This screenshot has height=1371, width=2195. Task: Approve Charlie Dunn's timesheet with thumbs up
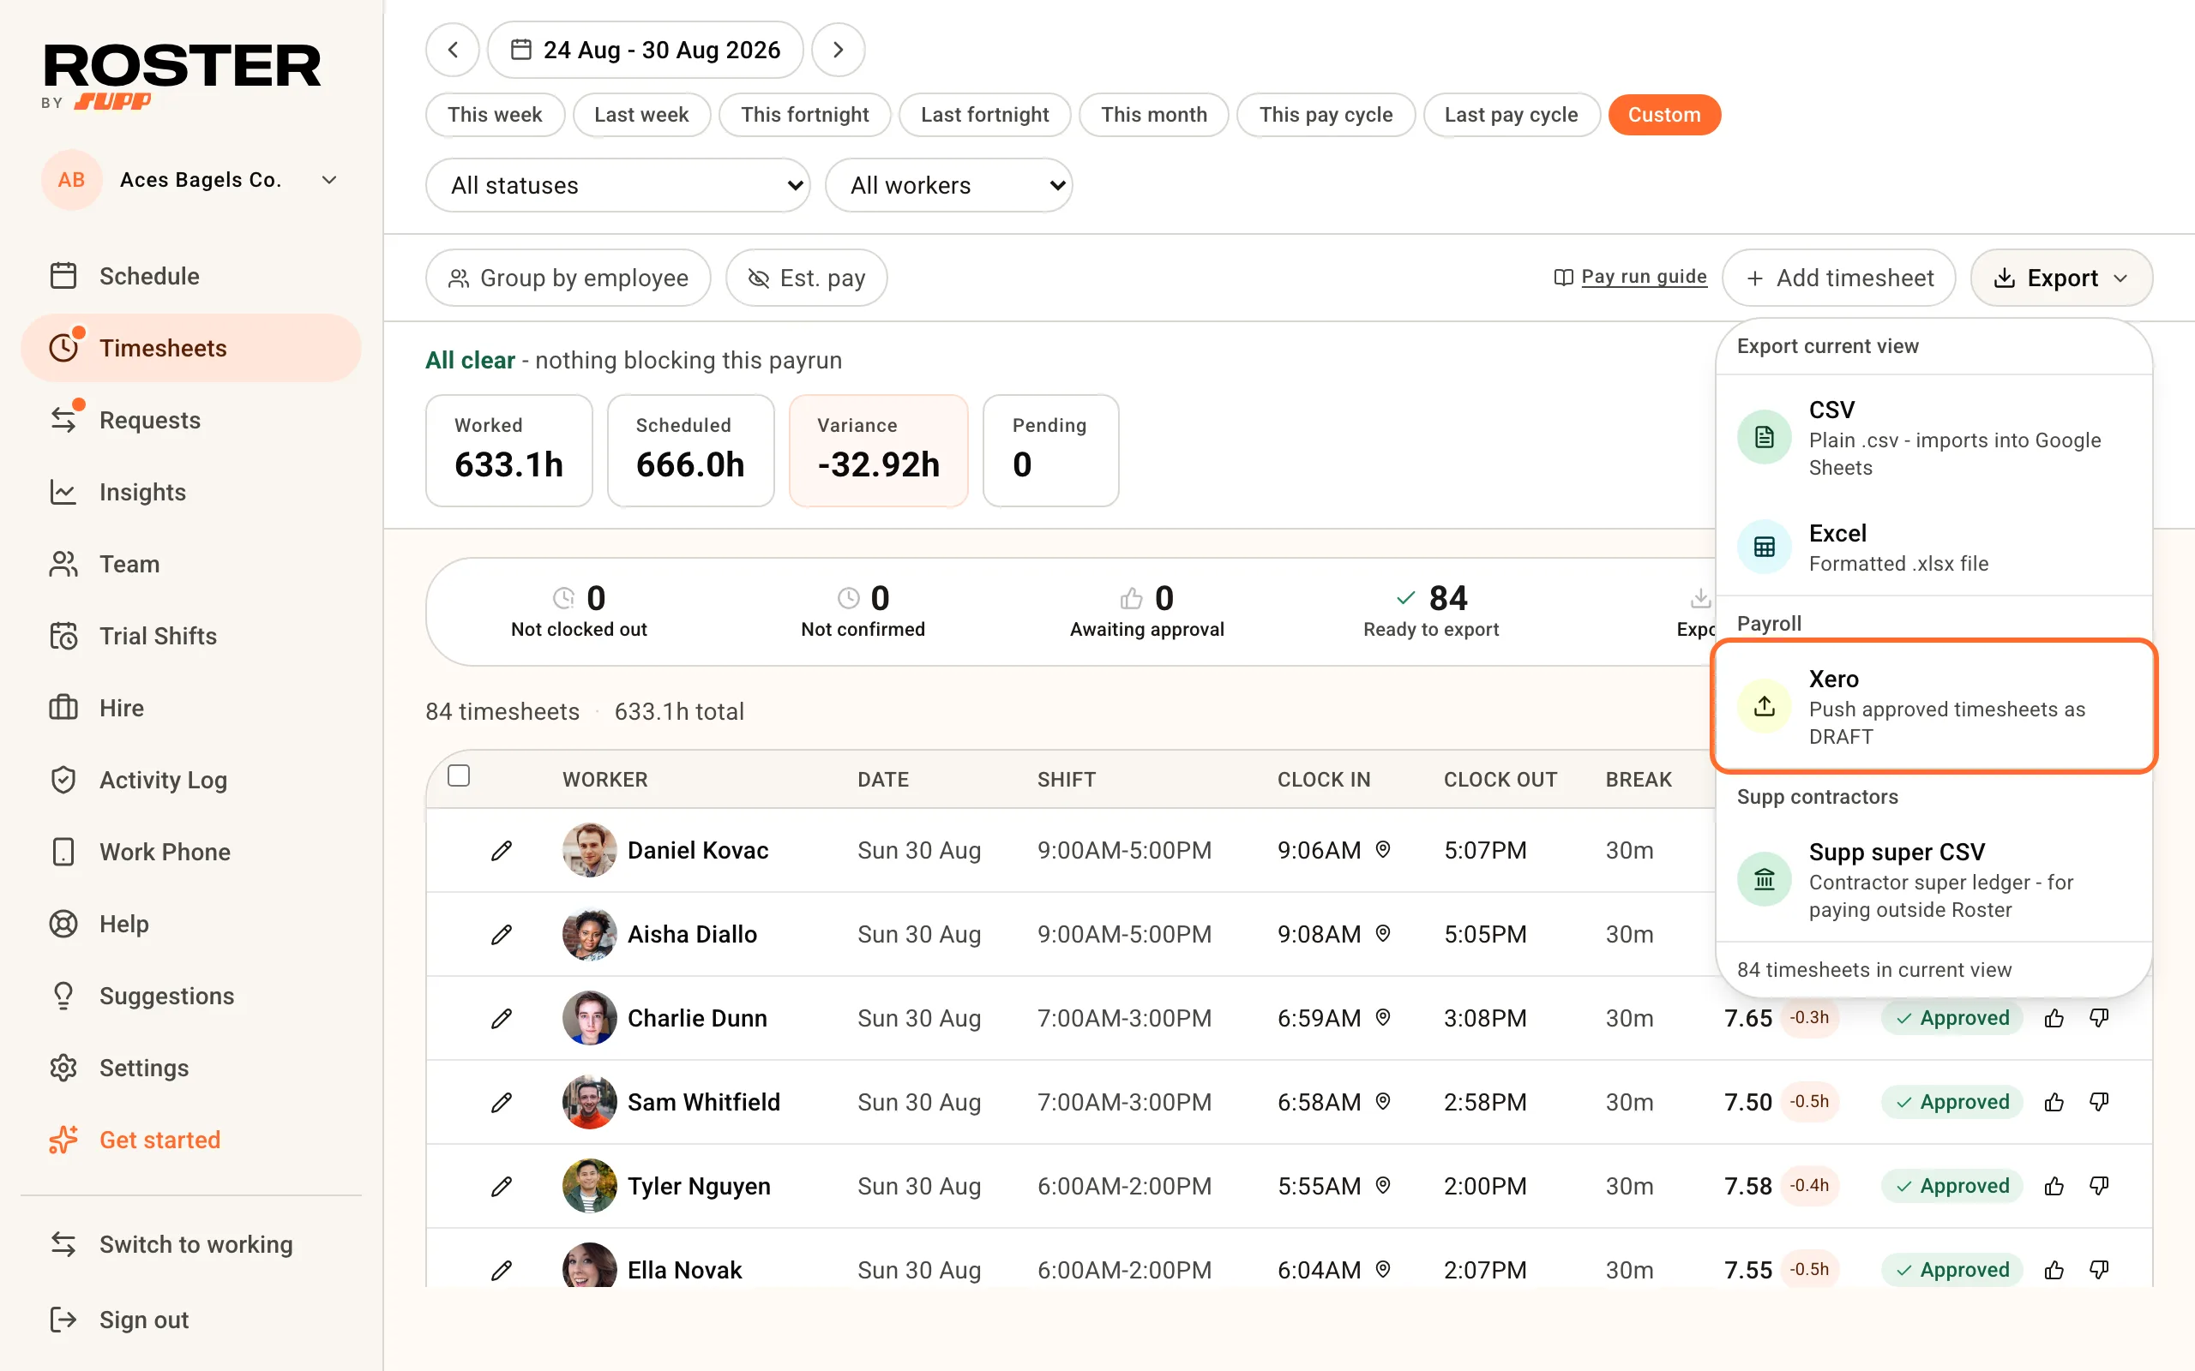(x=2054, y=1018)
